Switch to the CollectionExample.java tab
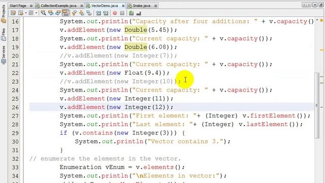Viewport: 325px width, 183px height. [59, 6]
